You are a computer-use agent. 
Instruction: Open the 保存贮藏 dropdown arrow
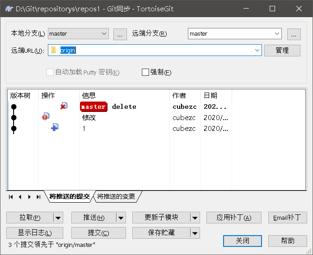click(195, 233)
